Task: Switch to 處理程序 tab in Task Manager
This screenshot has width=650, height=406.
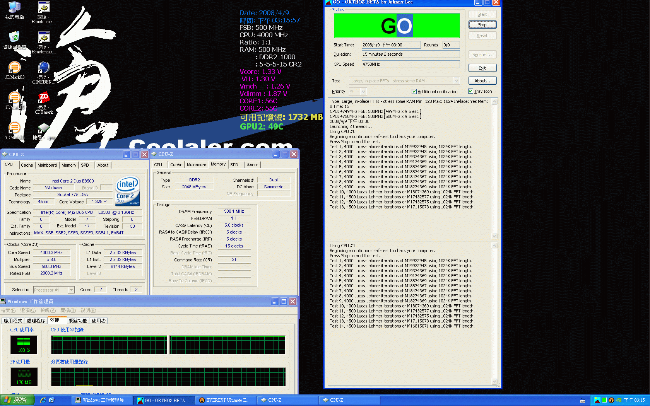Action: point(36,321)
